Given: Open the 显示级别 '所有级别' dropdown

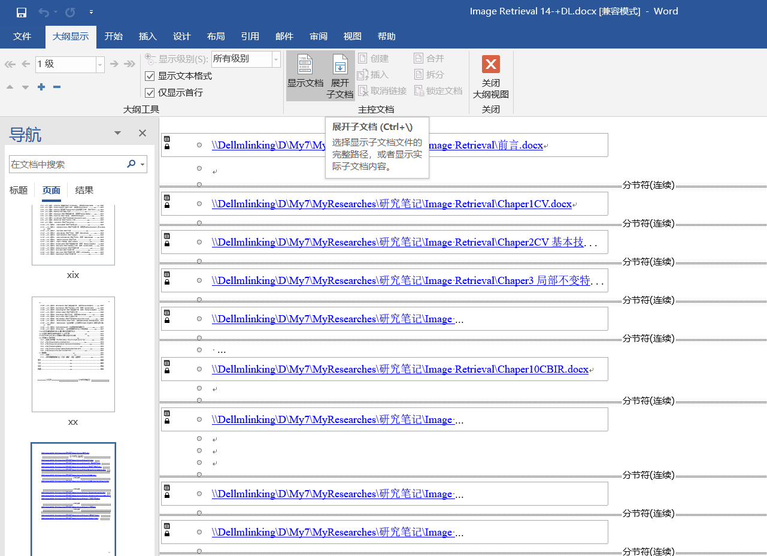Looking at the screenshot, I should point(276,59).
